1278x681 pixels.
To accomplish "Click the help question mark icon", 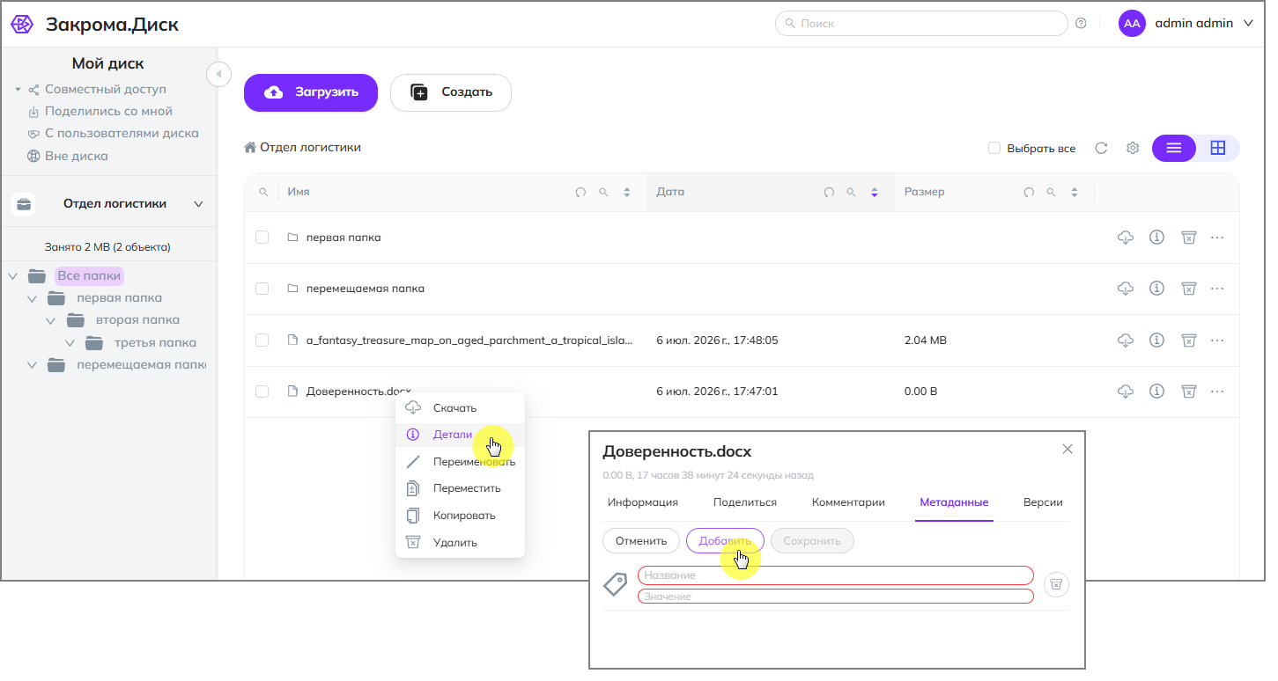I will (x=1081, y=24).
